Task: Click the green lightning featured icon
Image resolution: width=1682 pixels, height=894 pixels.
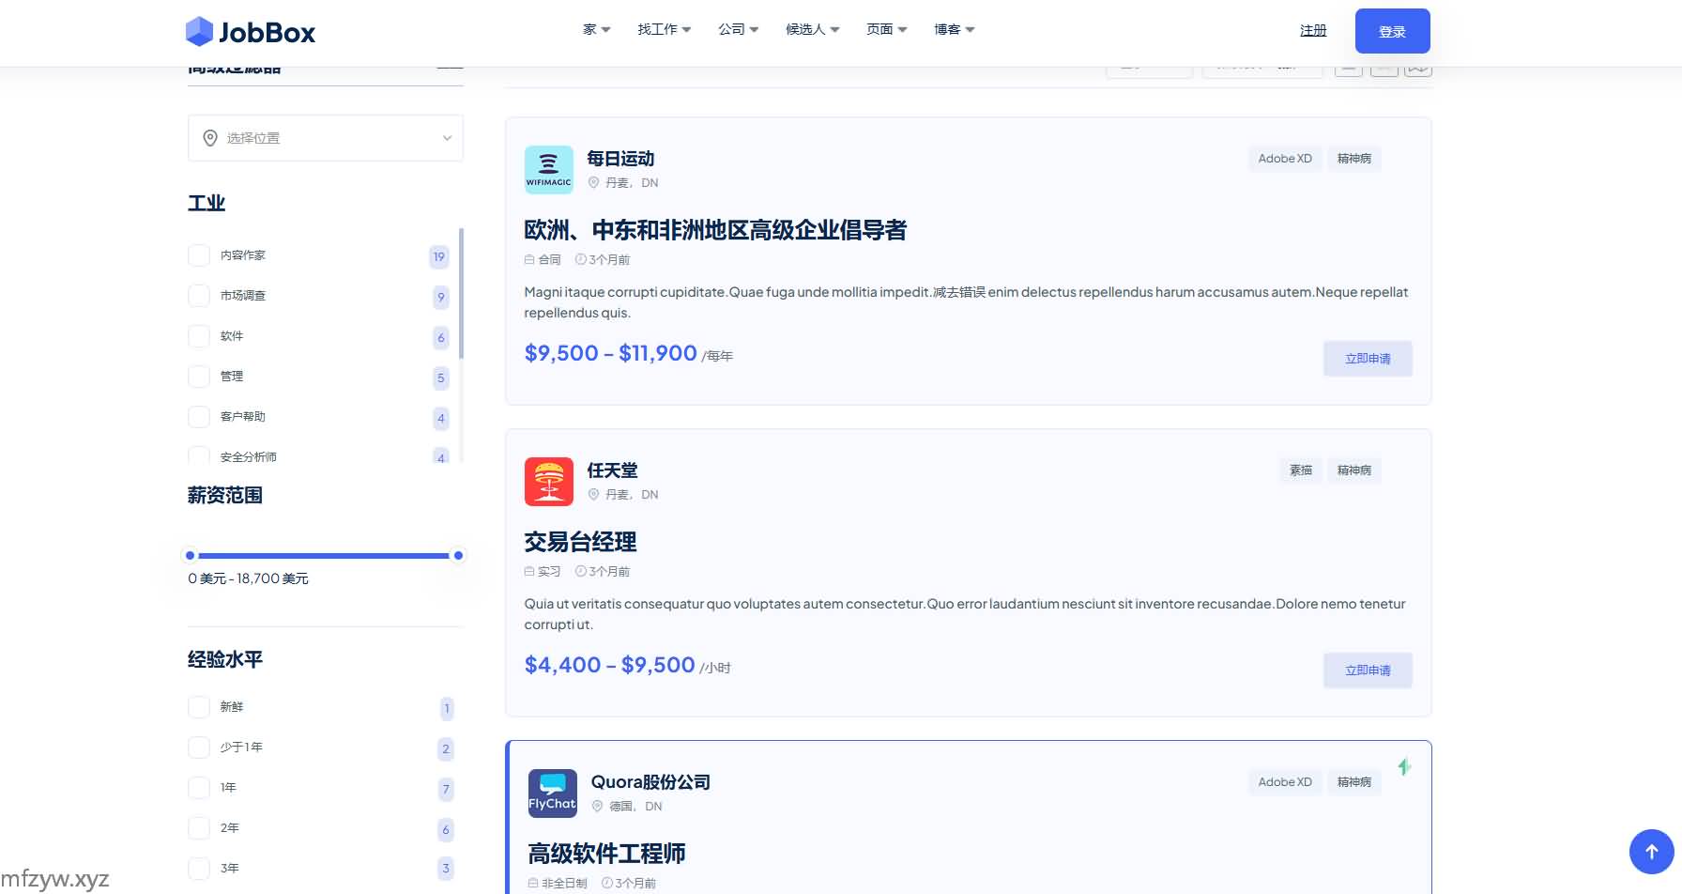Action: click(x=1404, y=767)
